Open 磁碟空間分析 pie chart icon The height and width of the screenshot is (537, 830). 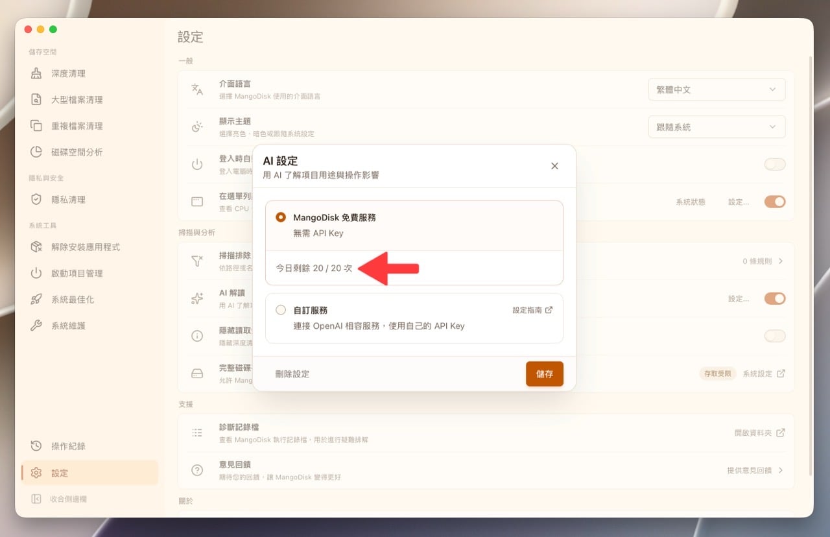click(x=36, y=152)
